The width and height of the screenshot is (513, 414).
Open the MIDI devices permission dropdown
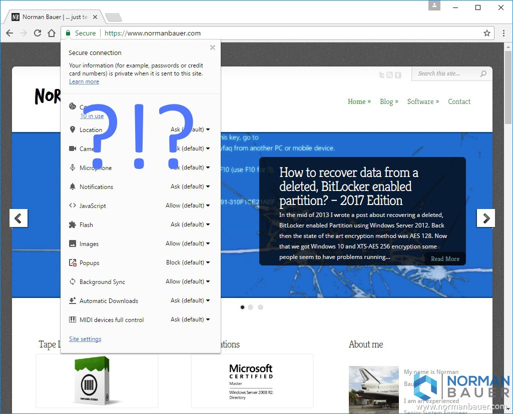[190, 319]
